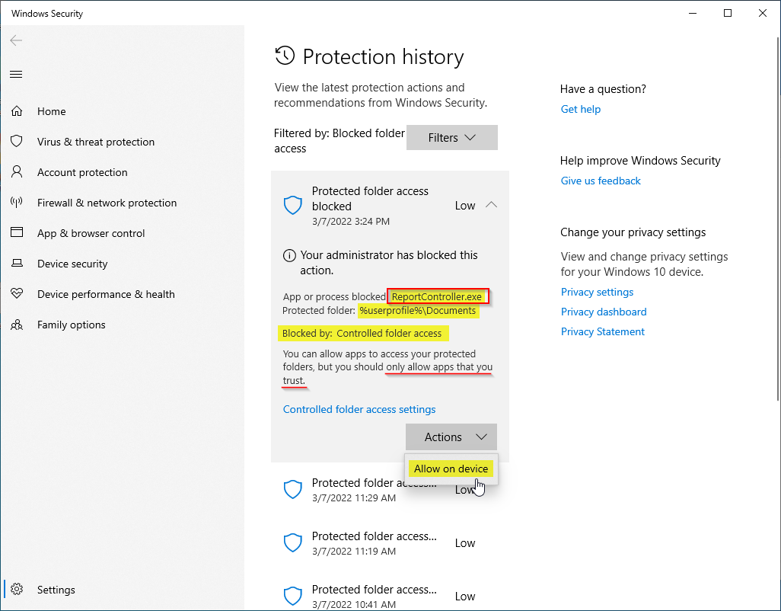Select the Virus & threat protection shield icon

coord(18,142)
